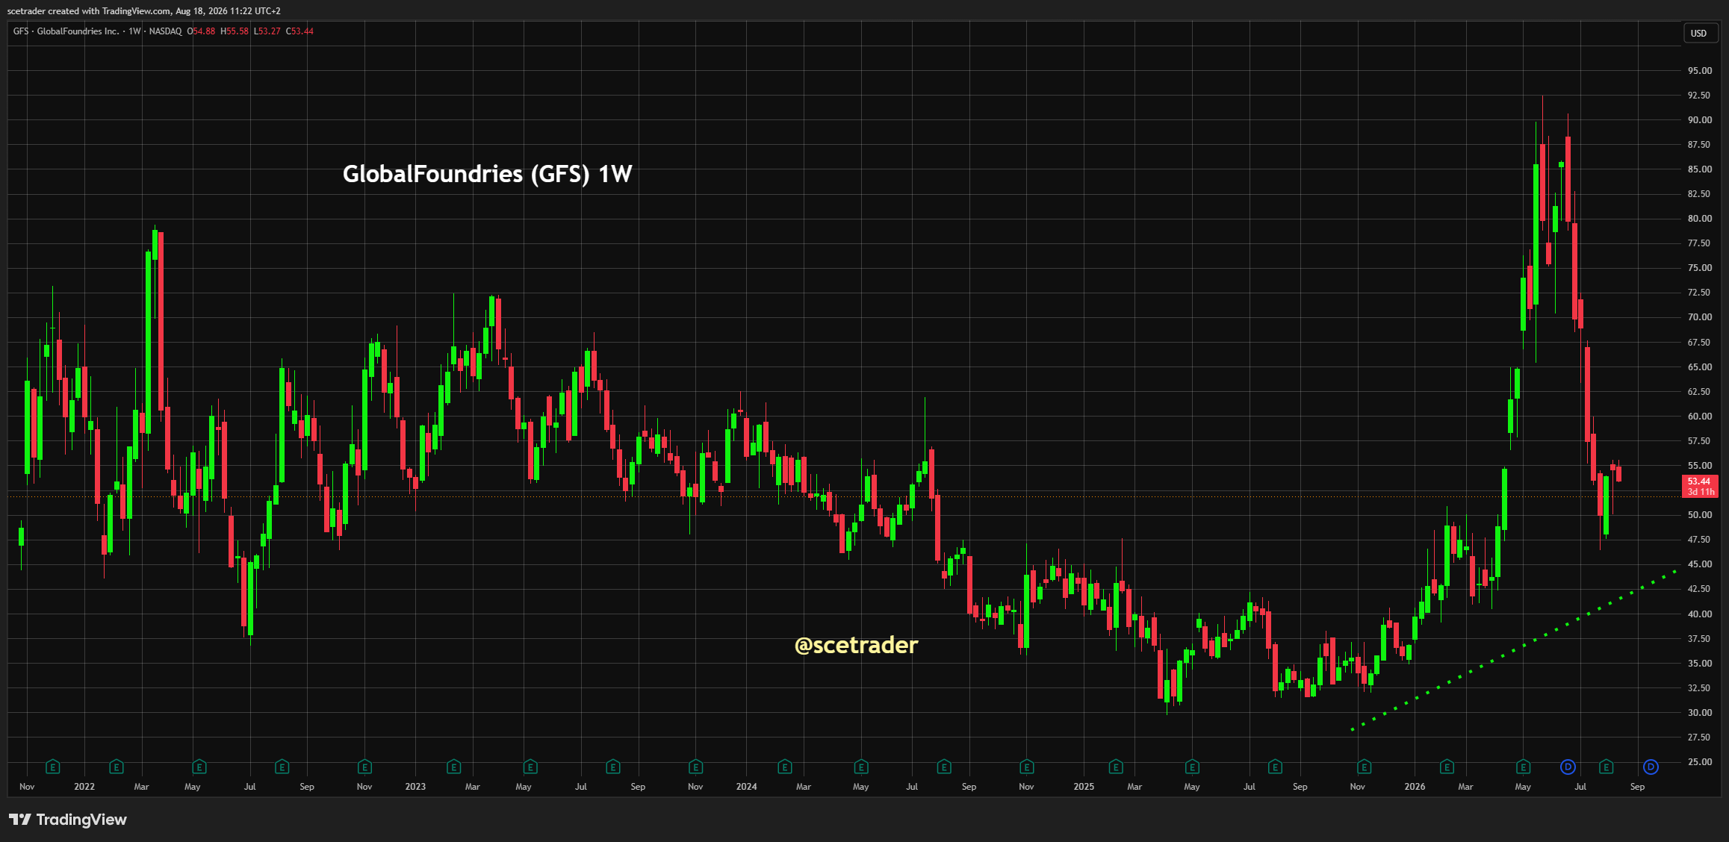Click the earnings marker for August 2026
The height and width of the screenshot is (842, 1729).
tap(1606, 767)
